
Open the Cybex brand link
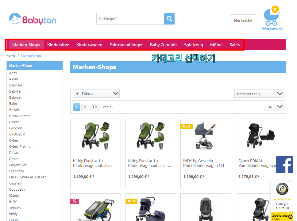coord(14,140)
